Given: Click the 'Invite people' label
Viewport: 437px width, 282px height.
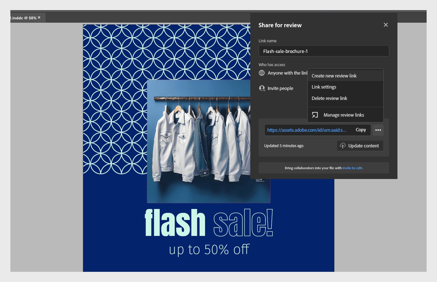Looking at the screenshot, I should point(280,88).
